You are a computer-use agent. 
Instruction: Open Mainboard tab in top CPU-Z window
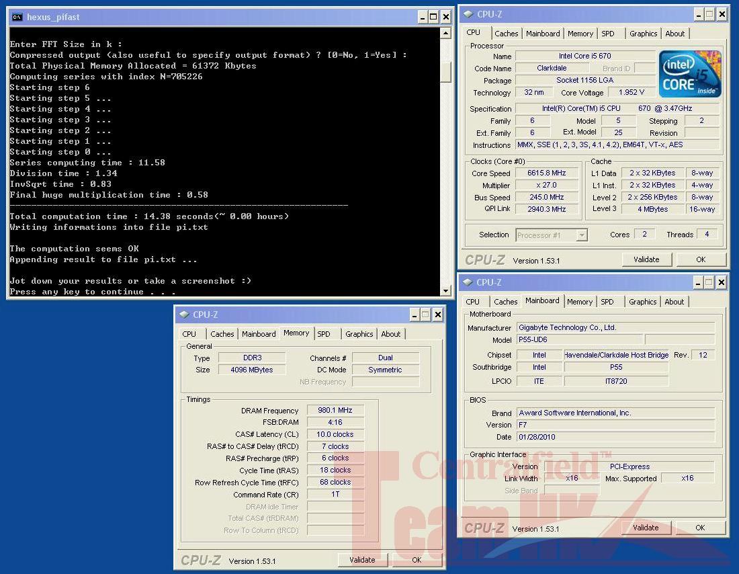point(543,34)
